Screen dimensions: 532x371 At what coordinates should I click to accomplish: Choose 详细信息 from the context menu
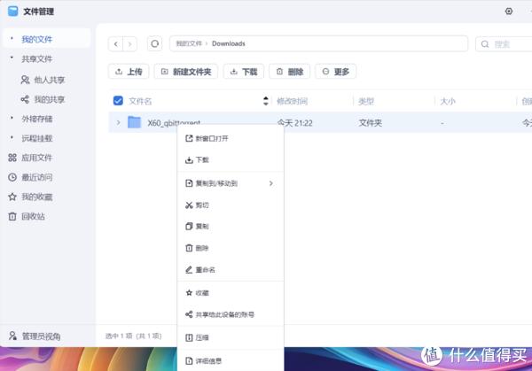coord(231,361)
